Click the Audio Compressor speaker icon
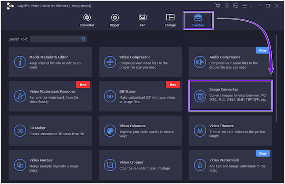The width and height of the screenshot is (285, 184). pos(200,62)
